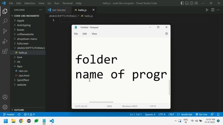This screenshot has height=125, width=223.
Task: Open VS Code File menu
Action: coord(11,3)
